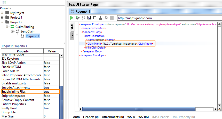Fold the mim:ClaimDetail XML element
This screenshot has width=222, height=119.
pyautogui.click(x=77, y=36)
